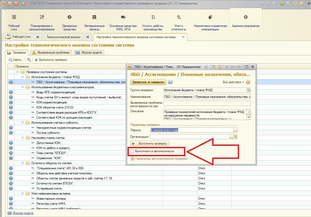
Task: Click the magnifier next to Группа проверок
Action: [249, 90]
